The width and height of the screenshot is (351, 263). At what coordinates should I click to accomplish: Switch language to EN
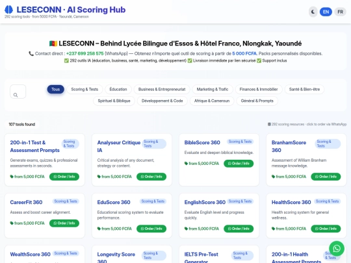click(326, 12)
